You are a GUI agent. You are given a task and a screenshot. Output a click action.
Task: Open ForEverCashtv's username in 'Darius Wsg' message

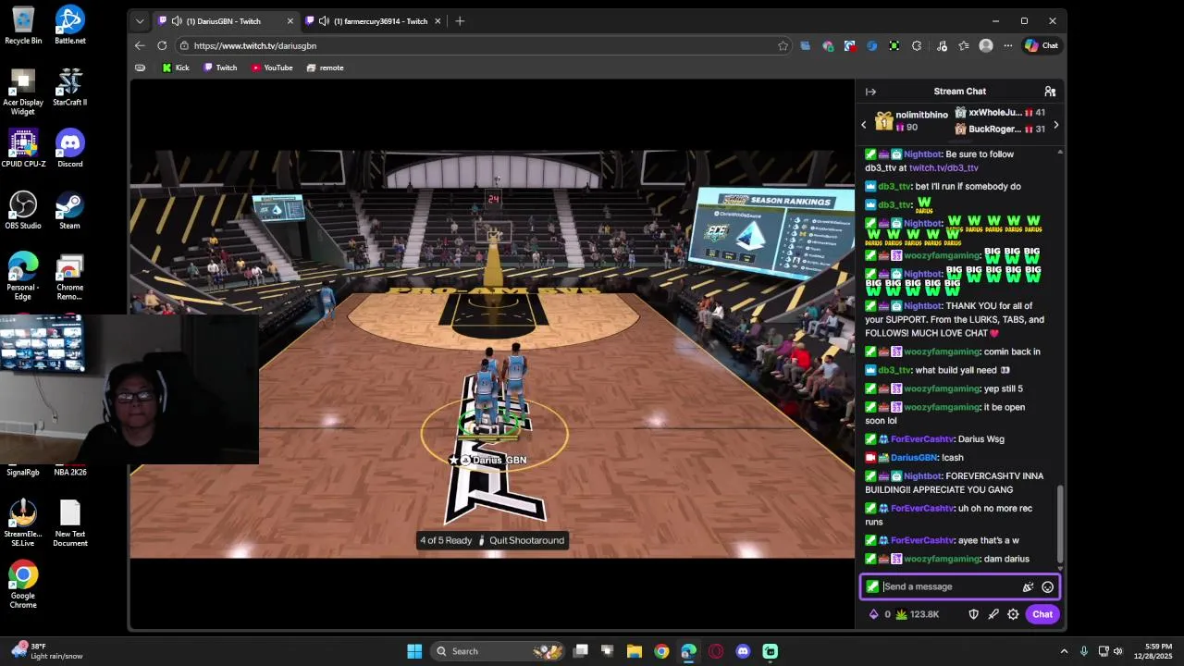click(921, 439)
